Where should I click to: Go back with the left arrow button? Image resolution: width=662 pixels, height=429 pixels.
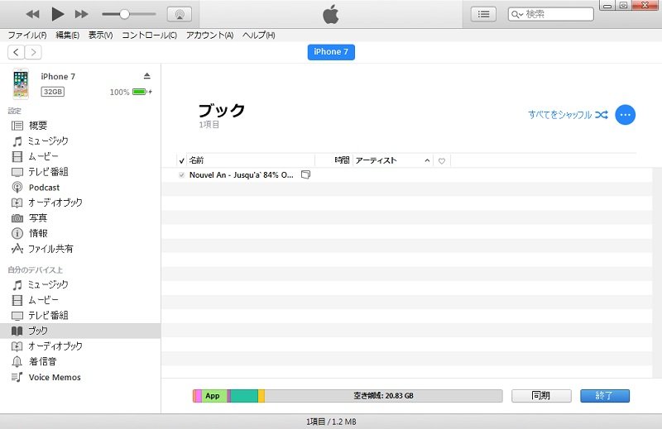coord(16,52)
